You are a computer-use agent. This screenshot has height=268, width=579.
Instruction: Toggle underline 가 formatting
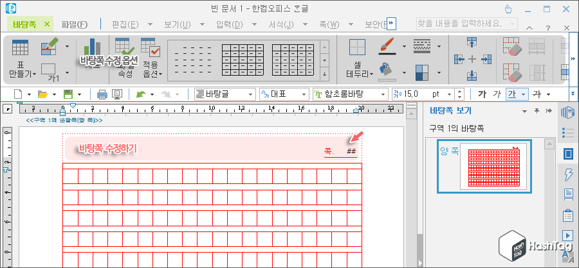point(512,94)
